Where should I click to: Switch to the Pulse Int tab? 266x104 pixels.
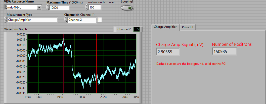point(188,27)
